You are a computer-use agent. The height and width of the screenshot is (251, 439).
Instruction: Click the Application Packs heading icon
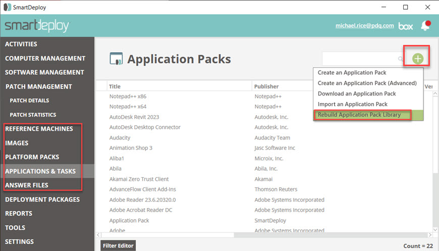[116, 59]
